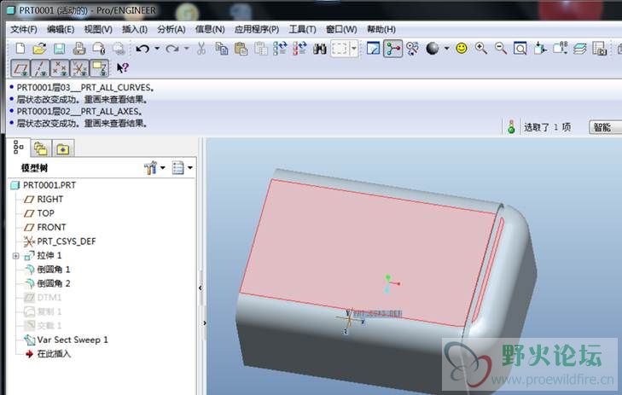Open a file using the folder icon

coord(39,49)
